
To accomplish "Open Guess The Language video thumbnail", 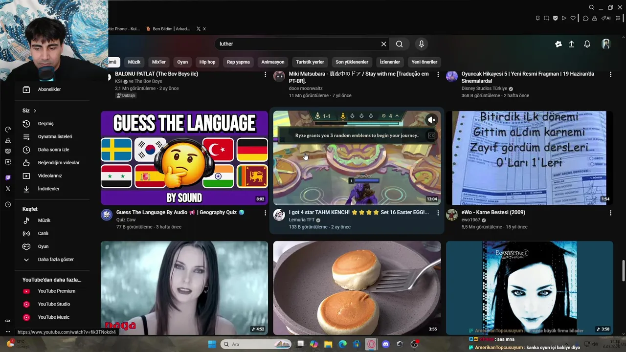I will pos(184,158).
